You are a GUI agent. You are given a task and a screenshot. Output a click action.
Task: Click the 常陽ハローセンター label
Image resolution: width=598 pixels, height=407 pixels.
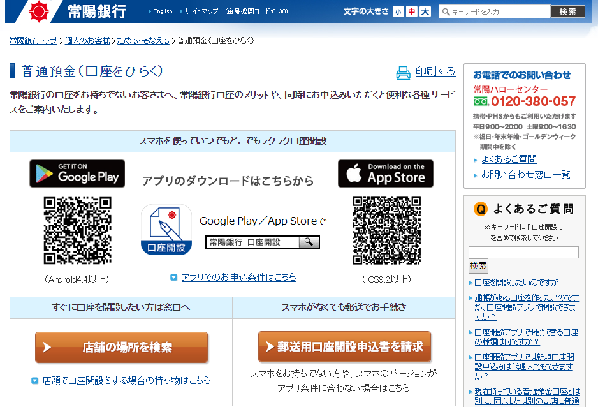[x=511, y=89]
